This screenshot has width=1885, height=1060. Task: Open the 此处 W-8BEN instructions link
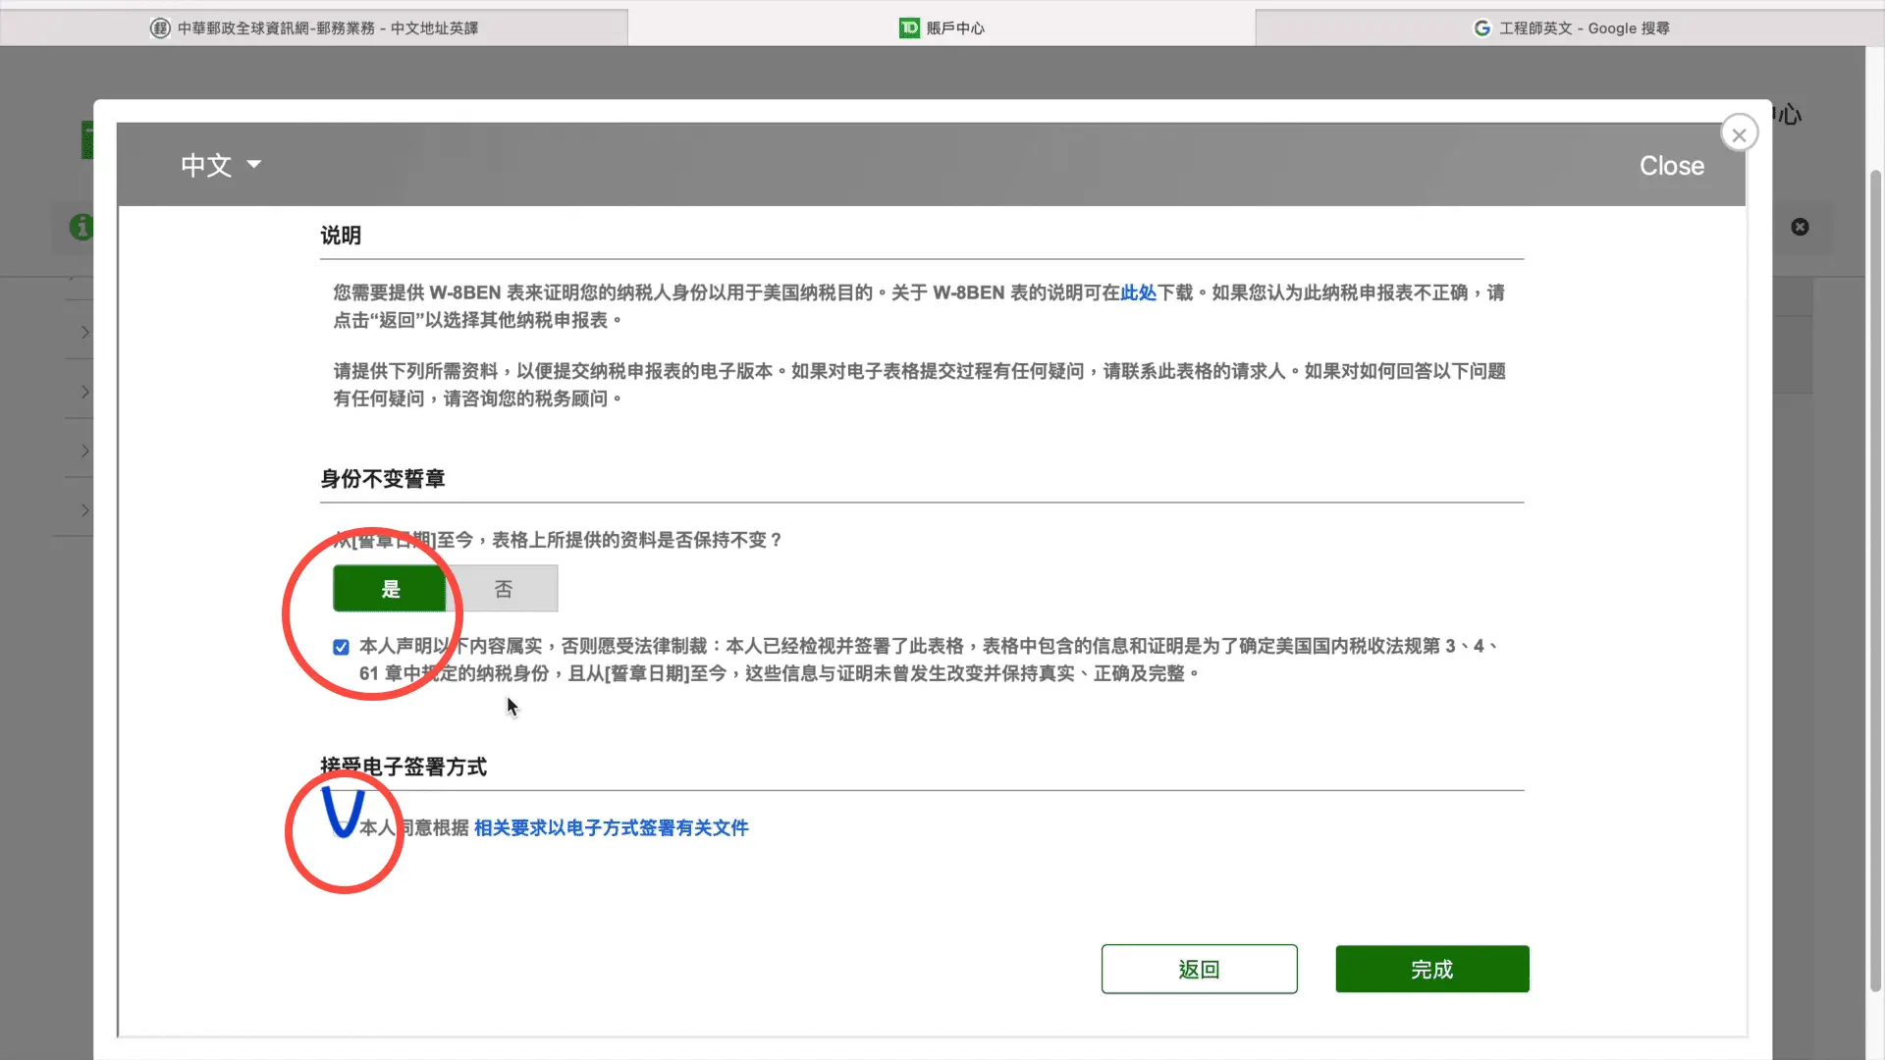(x=1138, y=292)
